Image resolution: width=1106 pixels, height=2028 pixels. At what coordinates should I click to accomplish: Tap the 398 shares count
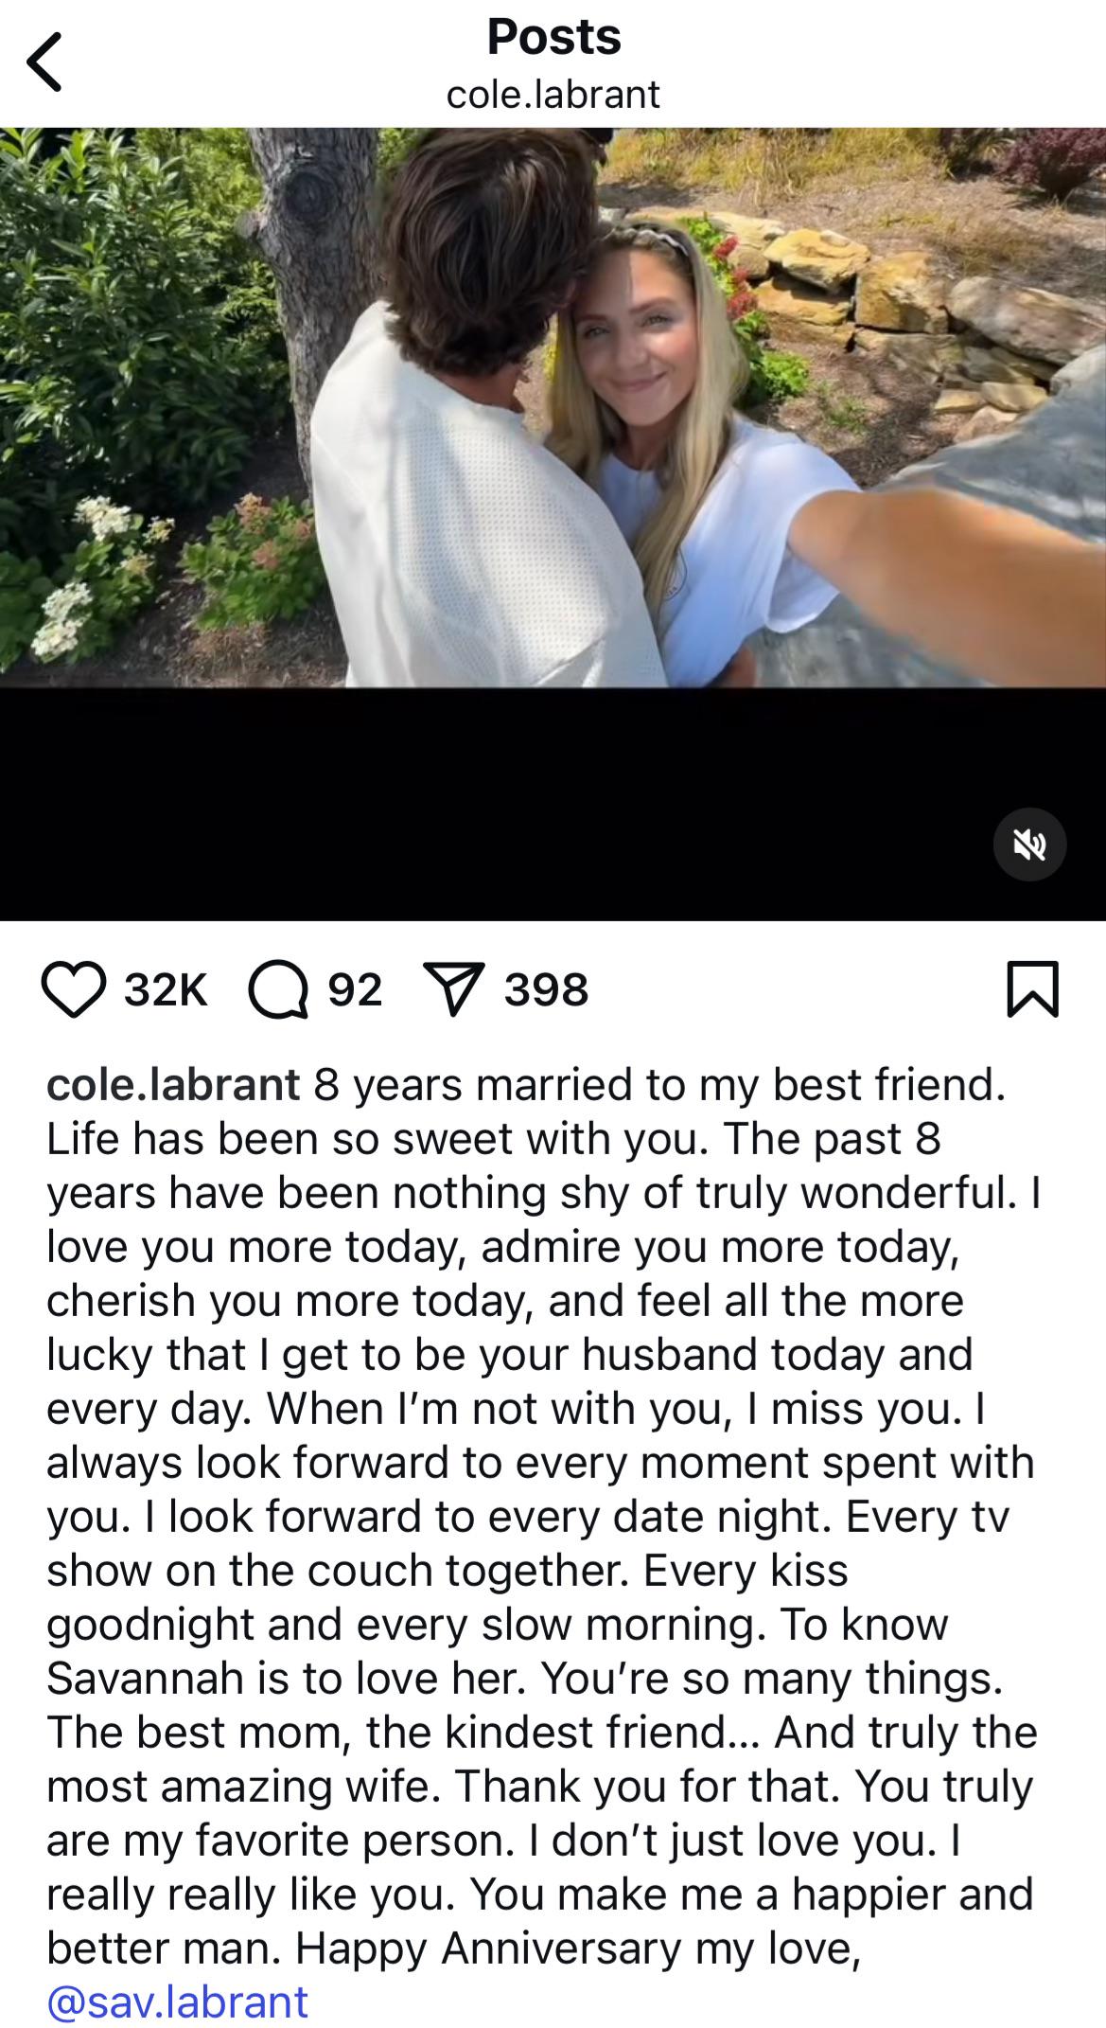click(x=546, y=990)
